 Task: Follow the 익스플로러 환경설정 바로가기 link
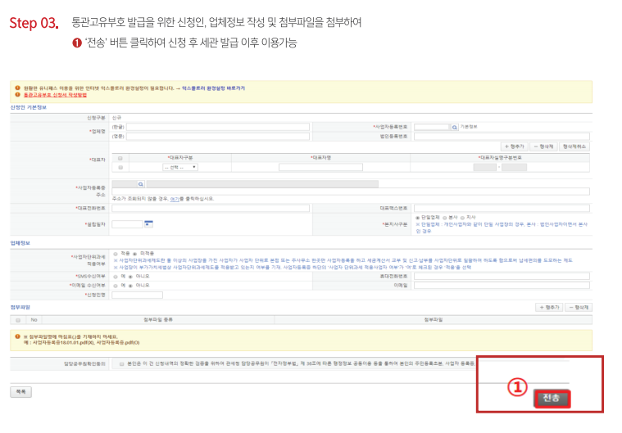tap(211, 88)
